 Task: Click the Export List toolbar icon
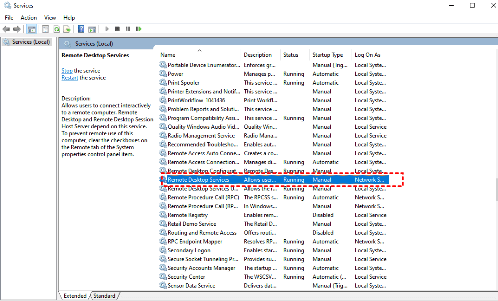(67, 29)
